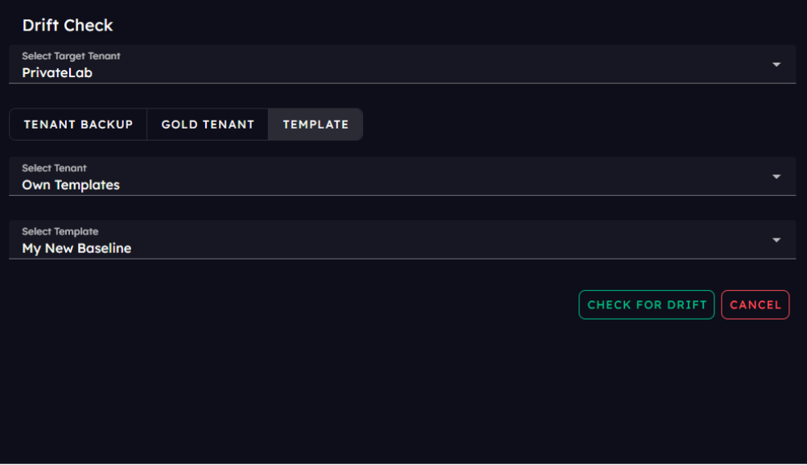Cancel the drift check dialog

tap(755, 305)
